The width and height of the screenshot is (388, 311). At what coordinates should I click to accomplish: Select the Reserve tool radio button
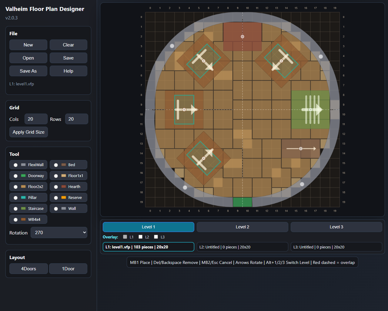pos(56,198)
